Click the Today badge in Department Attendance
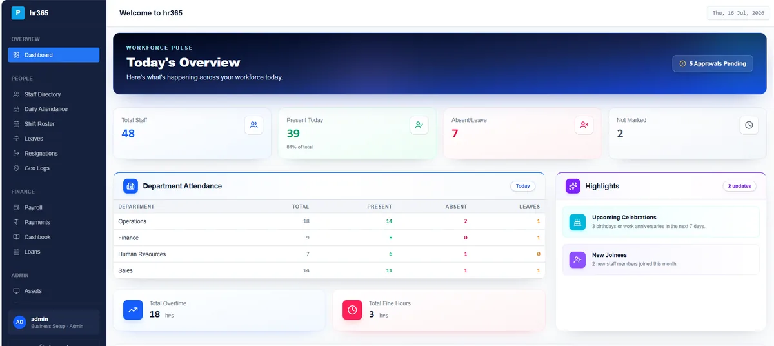Screen dimensions: 774x346 coord(523,186)
